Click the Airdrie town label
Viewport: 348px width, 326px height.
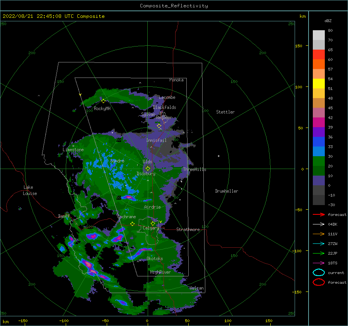152,207
